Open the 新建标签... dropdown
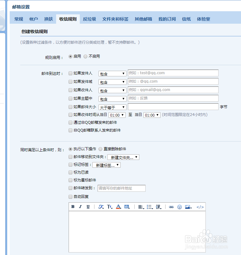The image size is (241, 255). (106, 165)
